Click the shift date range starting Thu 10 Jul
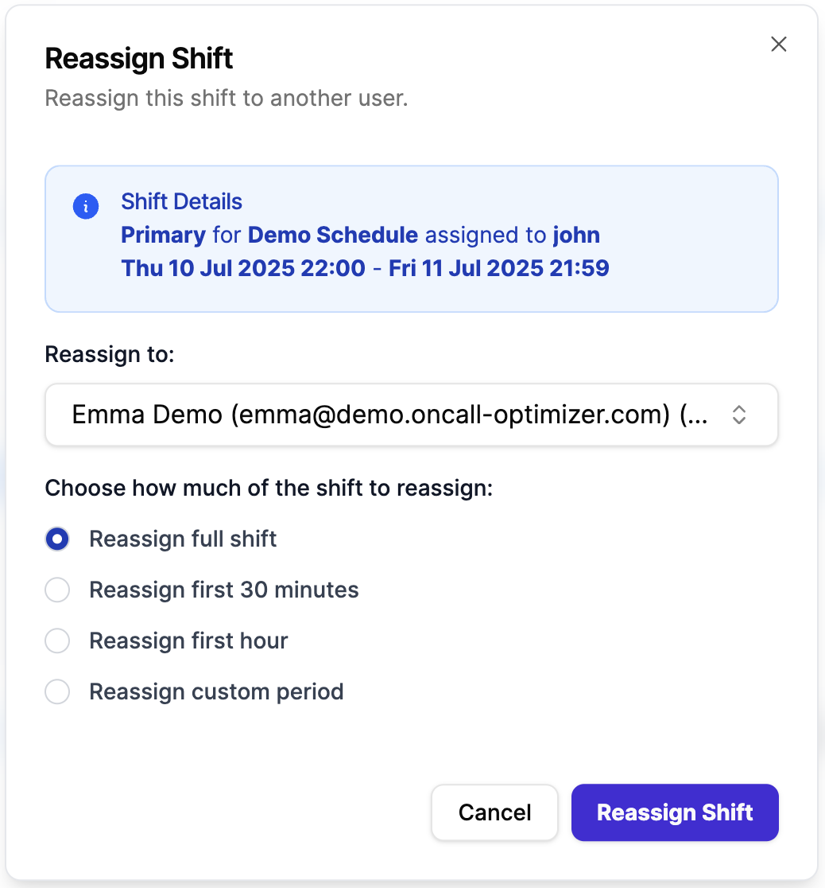 click(x=365, y=267)
